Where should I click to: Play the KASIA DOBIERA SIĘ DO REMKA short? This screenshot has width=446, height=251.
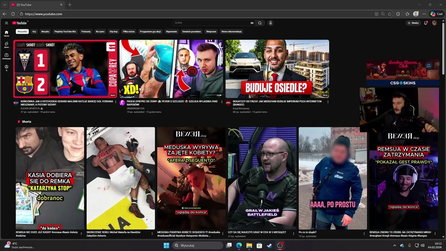pos(50,178)
